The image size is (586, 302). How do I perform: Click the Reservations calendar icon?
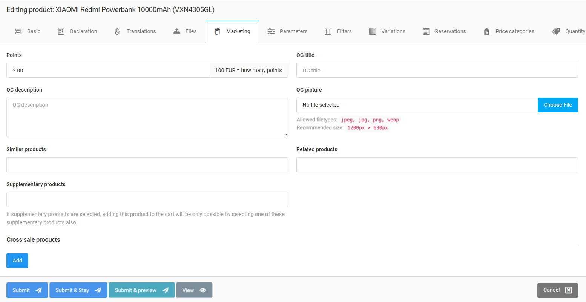point(426,31)
